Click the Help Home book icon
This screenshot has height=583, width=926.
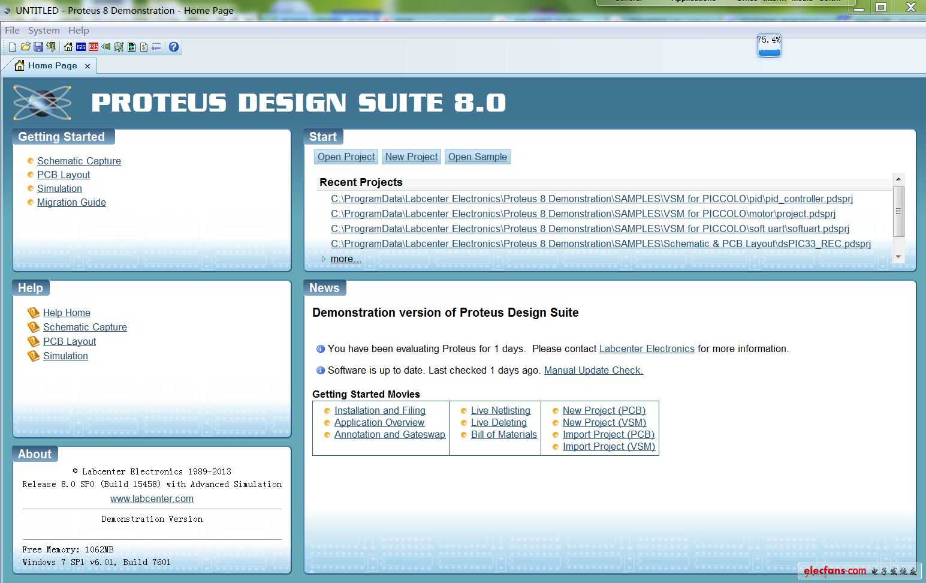click(x=34, y=312)
